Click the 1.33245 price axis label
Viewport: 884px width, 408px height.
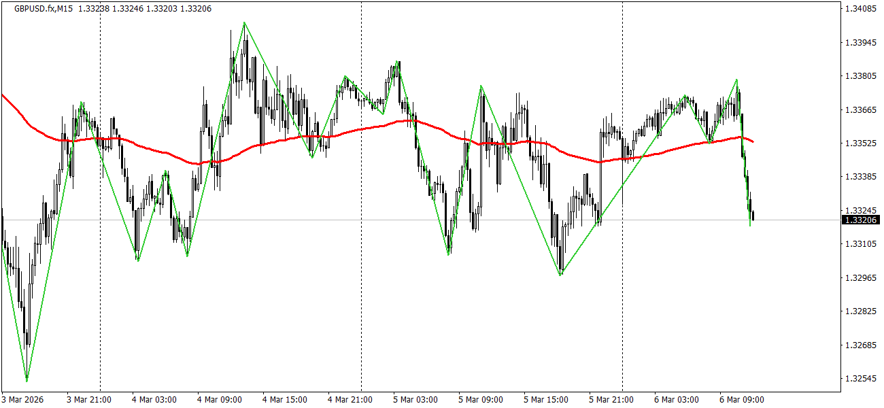860,210
